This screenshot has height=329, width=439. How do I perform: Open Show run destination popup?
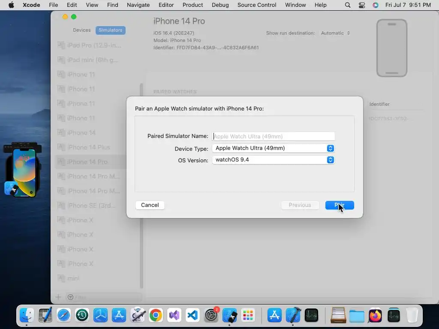[x=335, y=33]
